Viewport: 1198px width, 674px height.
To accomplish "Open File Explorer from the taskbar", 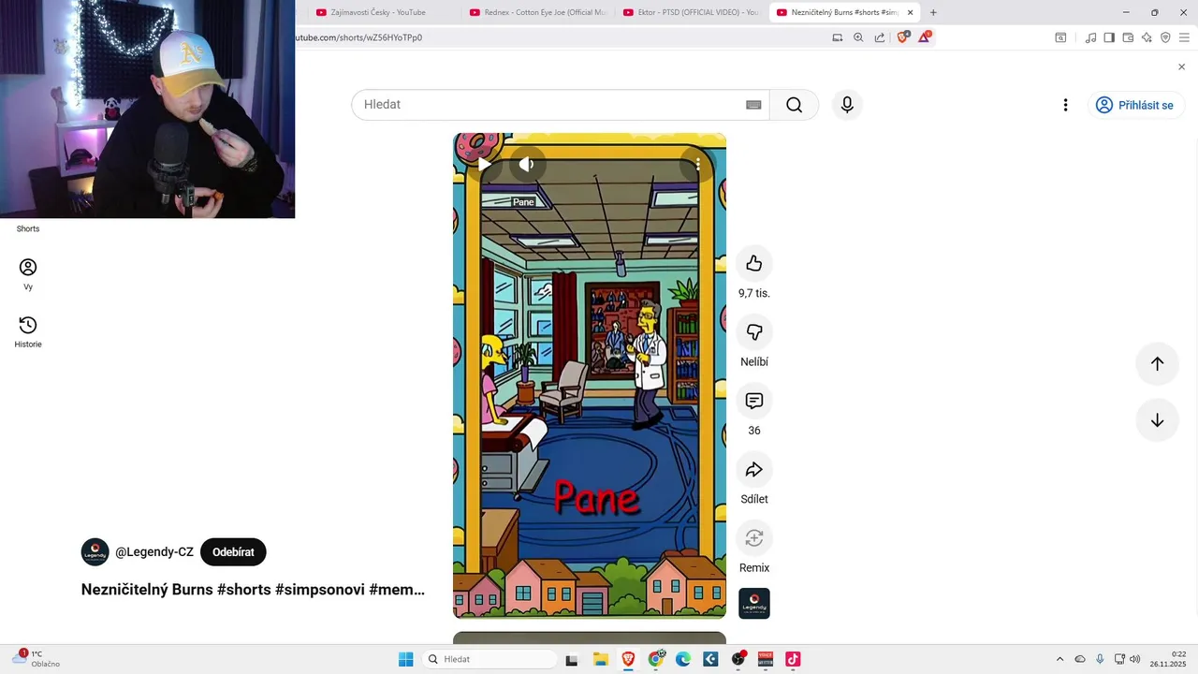I will 600,659.
